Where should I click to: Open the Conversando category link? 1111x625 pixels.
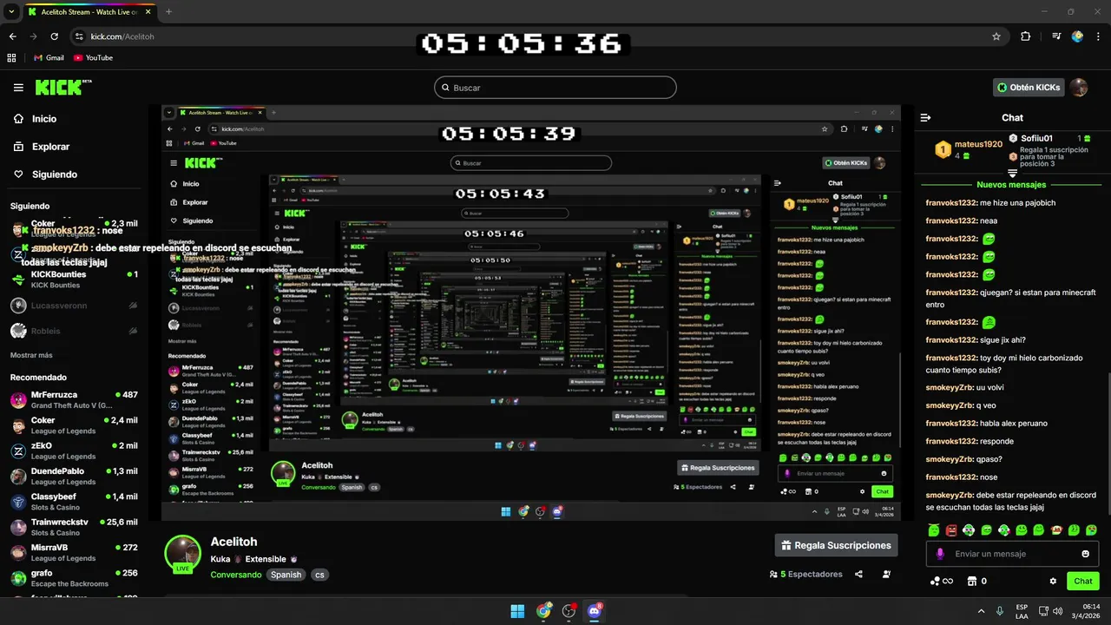coord(236,575)
